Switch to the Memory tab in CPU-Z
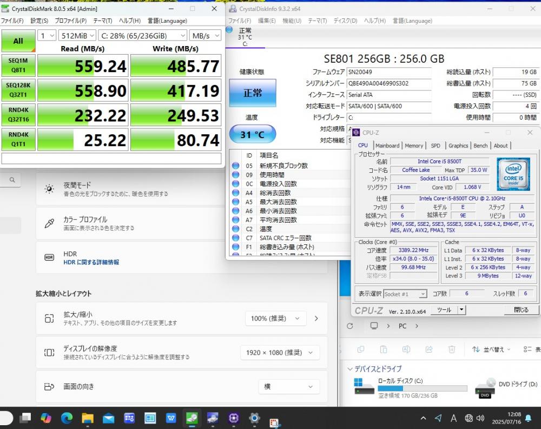Viewport: 541px width, 429px height. (414, 146)
